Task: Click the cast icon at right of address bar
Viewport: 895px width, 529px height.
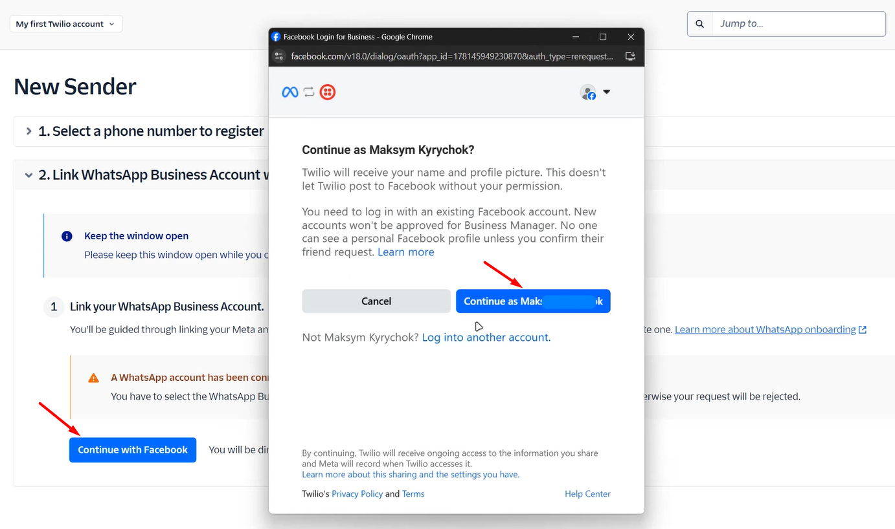Action: click(x=630, y=56)
